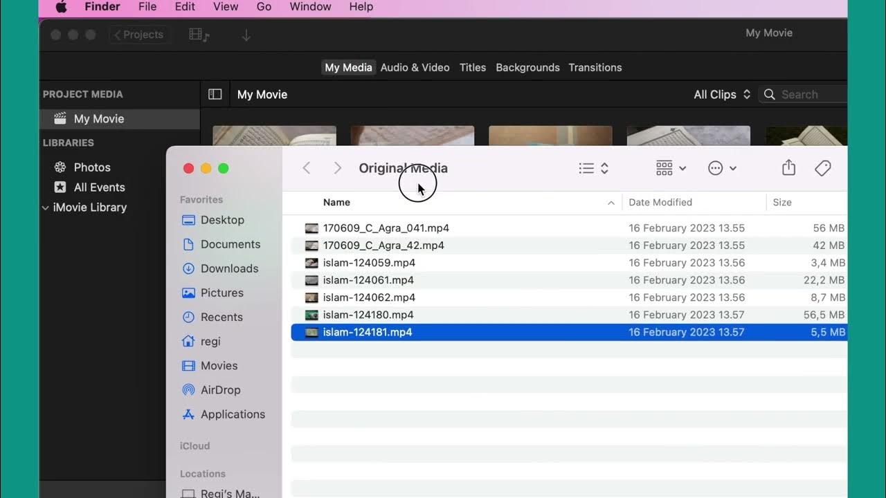Viewport: 886px width, 498px height.
Task: Open the Window menu
Action: 310,7
